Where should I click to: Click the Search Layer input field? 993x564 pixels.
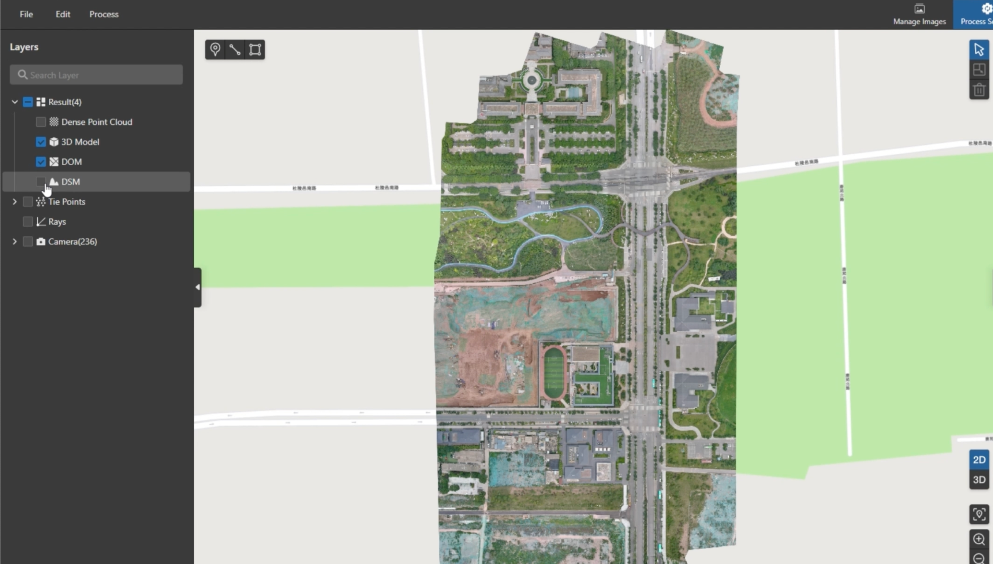click(96, 75)
